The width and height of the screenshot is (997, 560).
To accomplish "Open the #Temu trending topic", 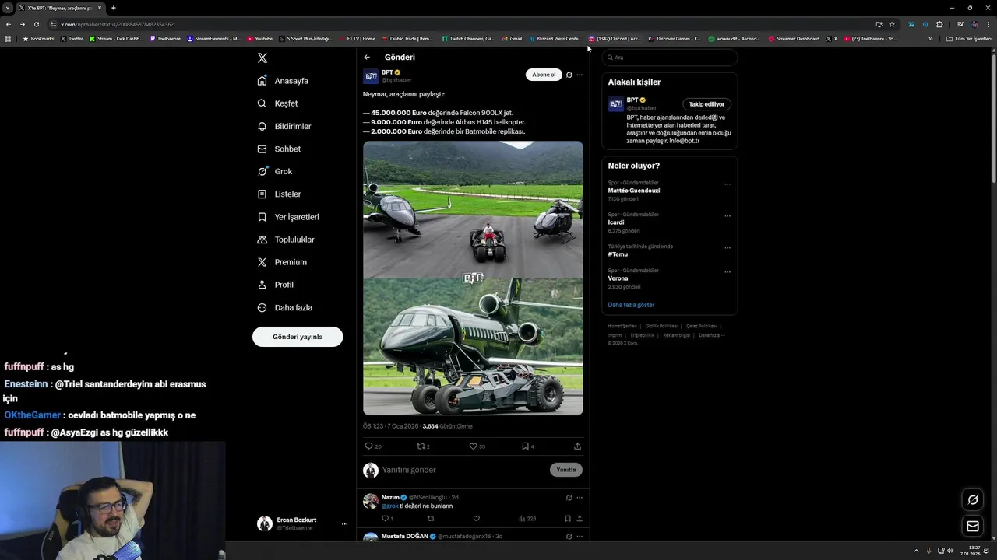I will click(618, 254).
